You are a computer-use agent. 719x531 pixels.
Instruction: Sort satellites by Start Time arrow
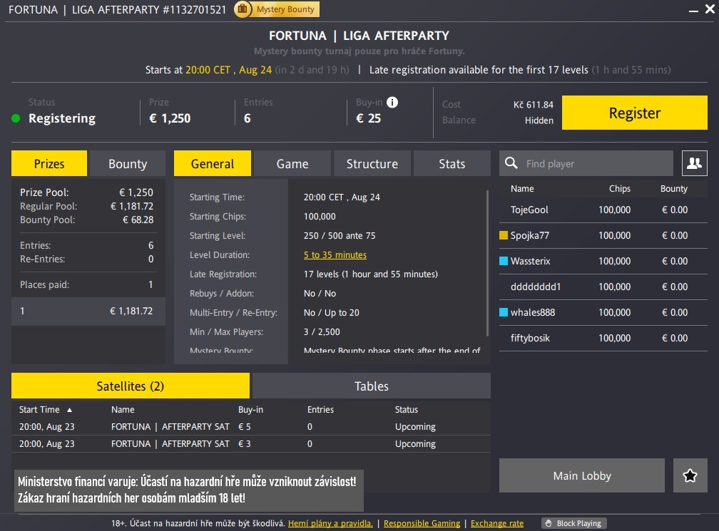point(69,410)
